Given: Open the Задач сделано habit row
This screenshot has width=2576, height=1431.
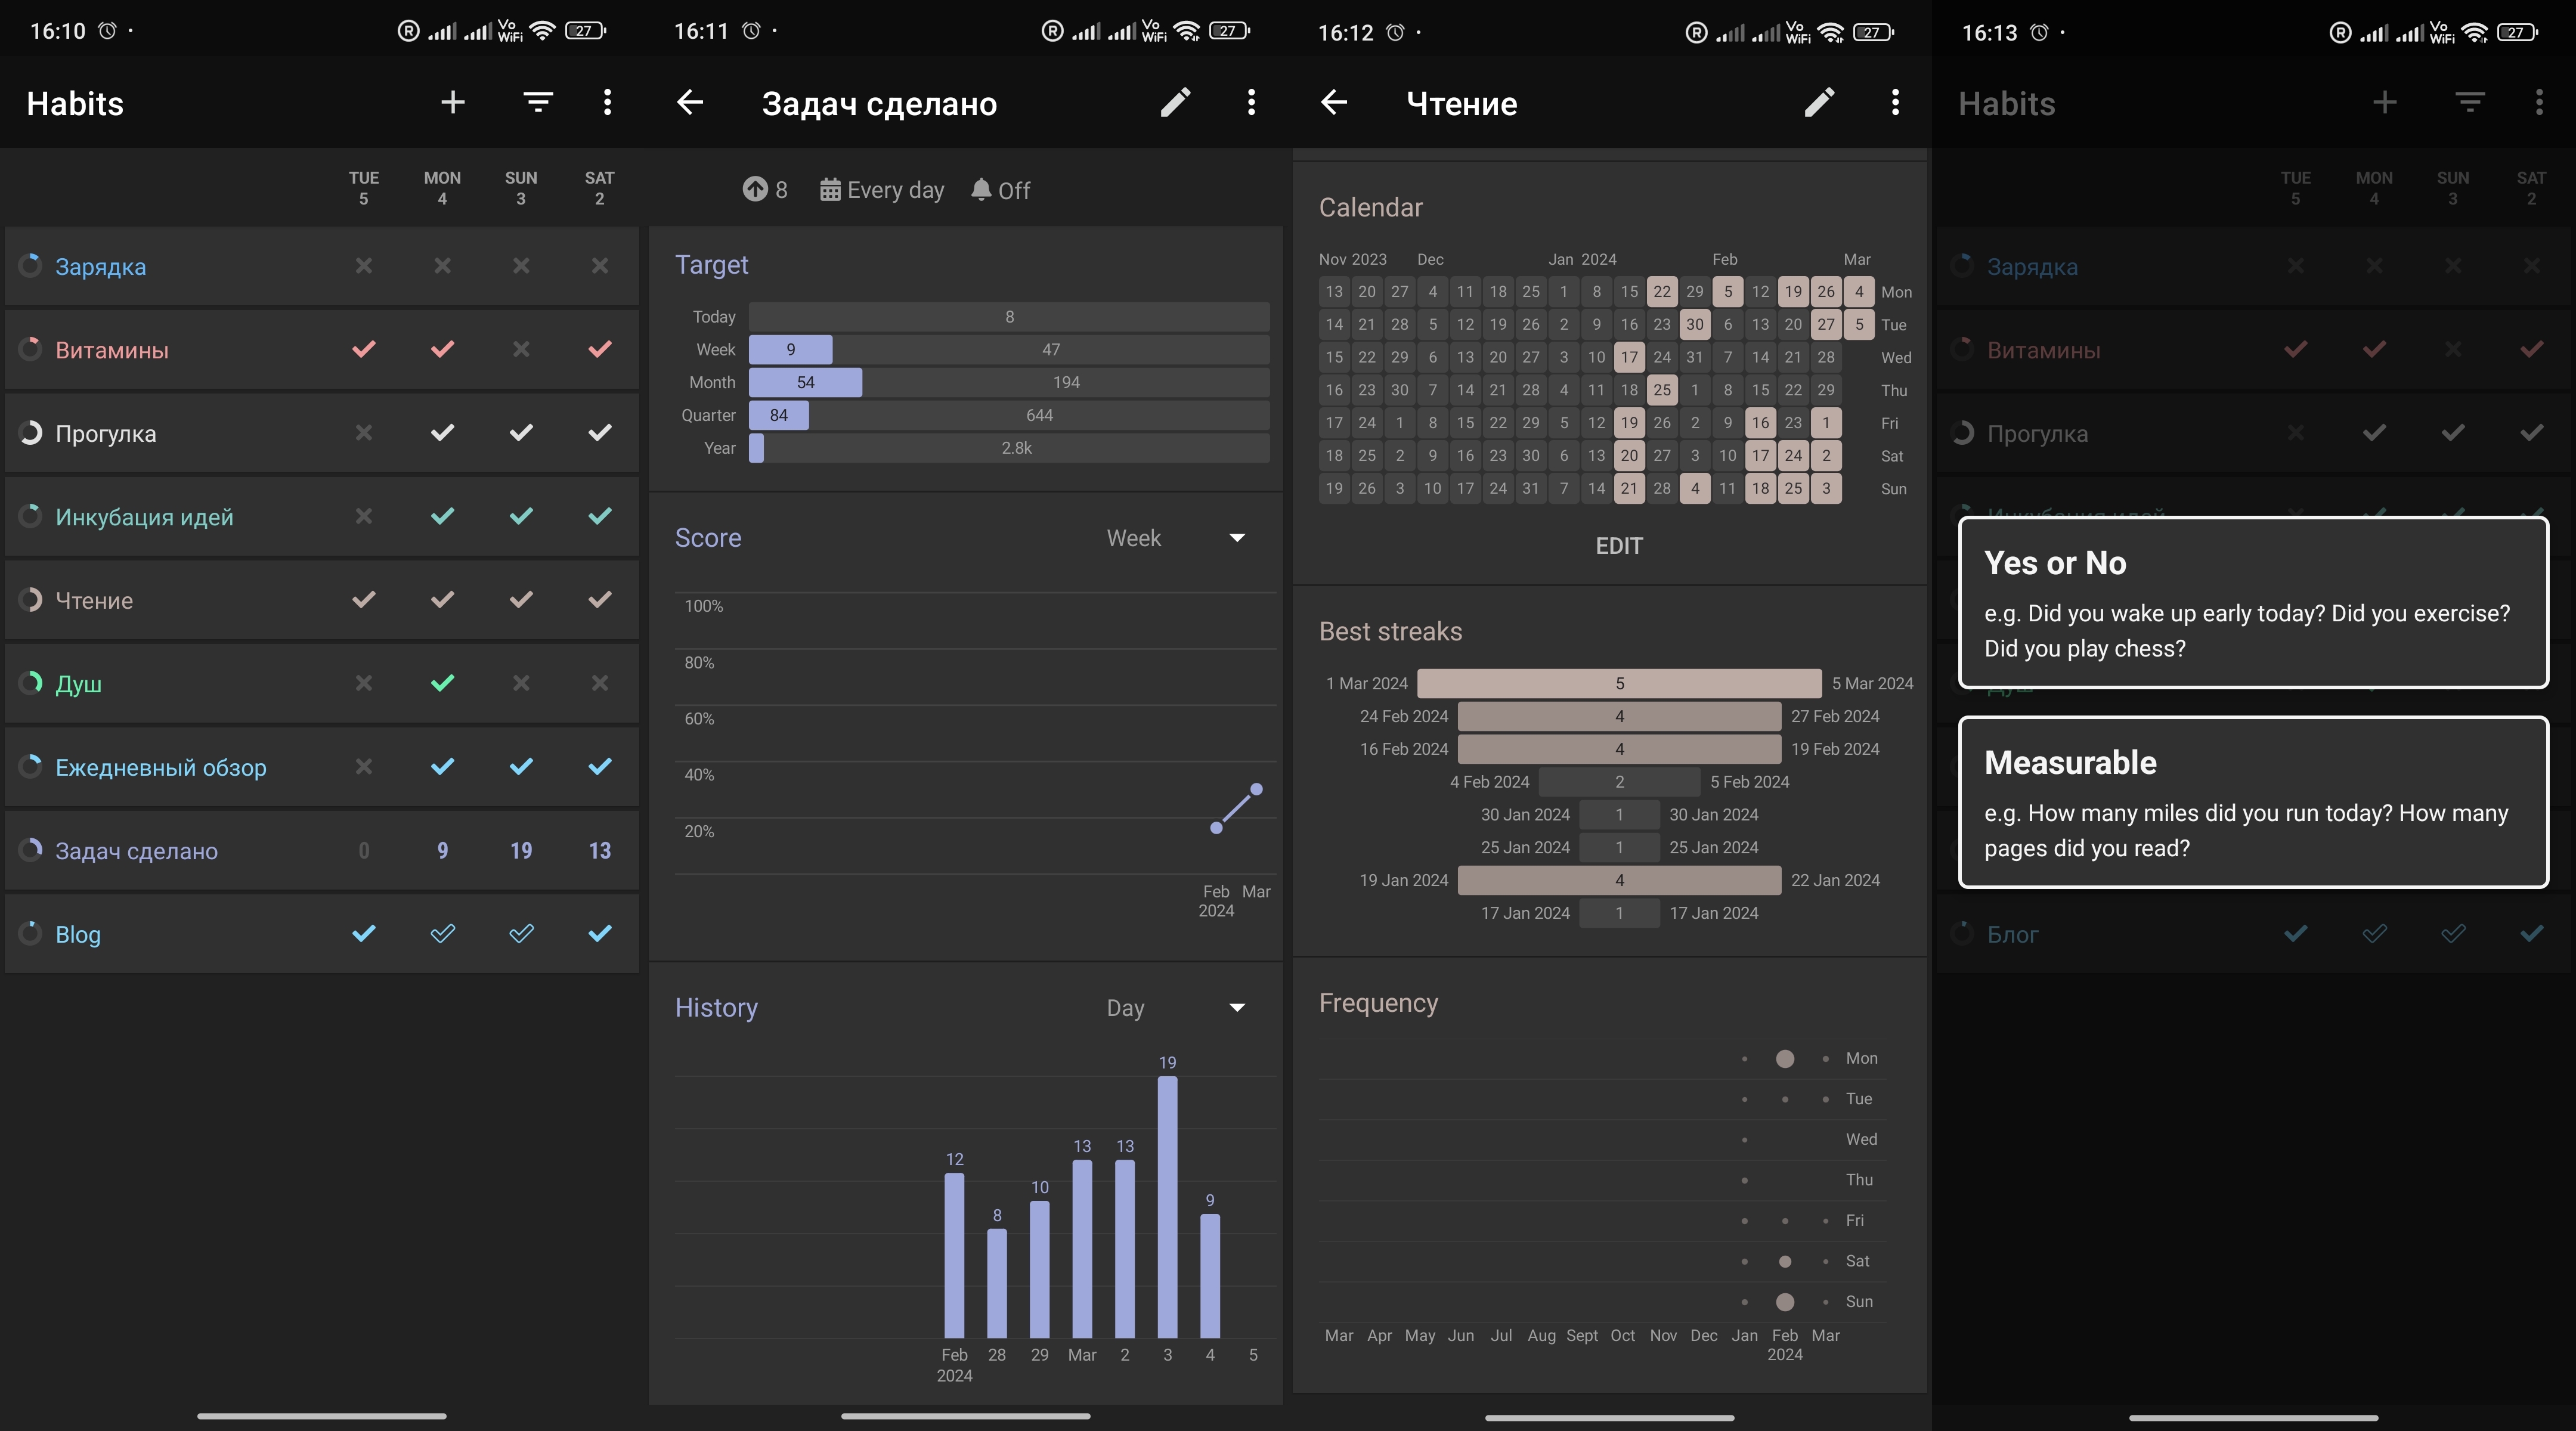Looking at the screenshot, I should pos(322,851).
